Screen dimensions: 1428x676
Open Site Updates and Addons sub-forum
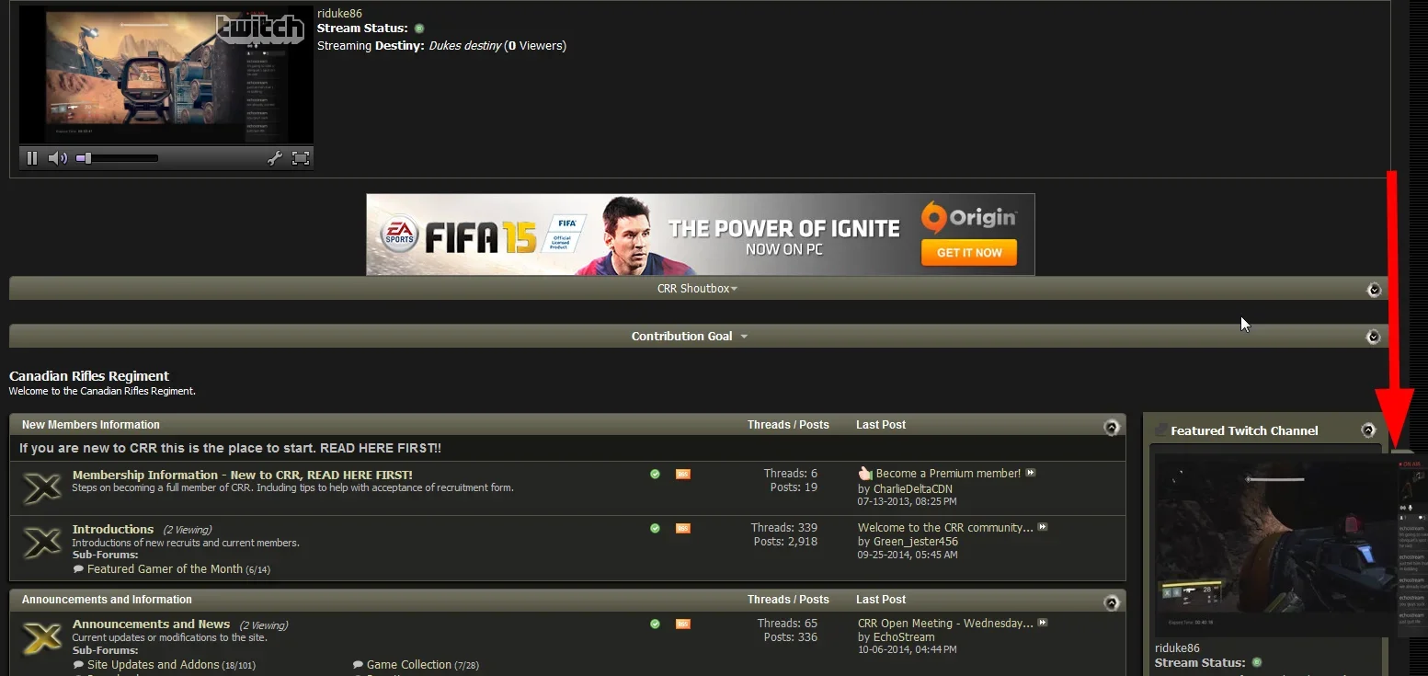coord(154,665)
